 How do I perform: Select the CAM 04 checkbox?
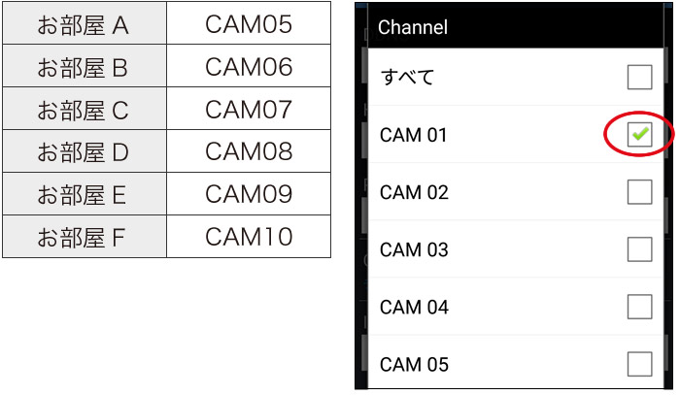tap(639, 307)
